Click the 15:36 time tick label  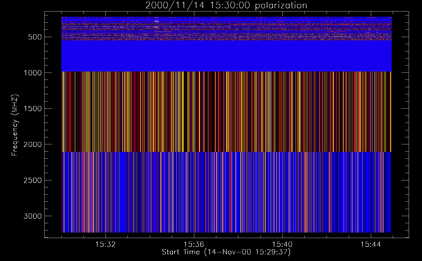click(x=194, y=245)
